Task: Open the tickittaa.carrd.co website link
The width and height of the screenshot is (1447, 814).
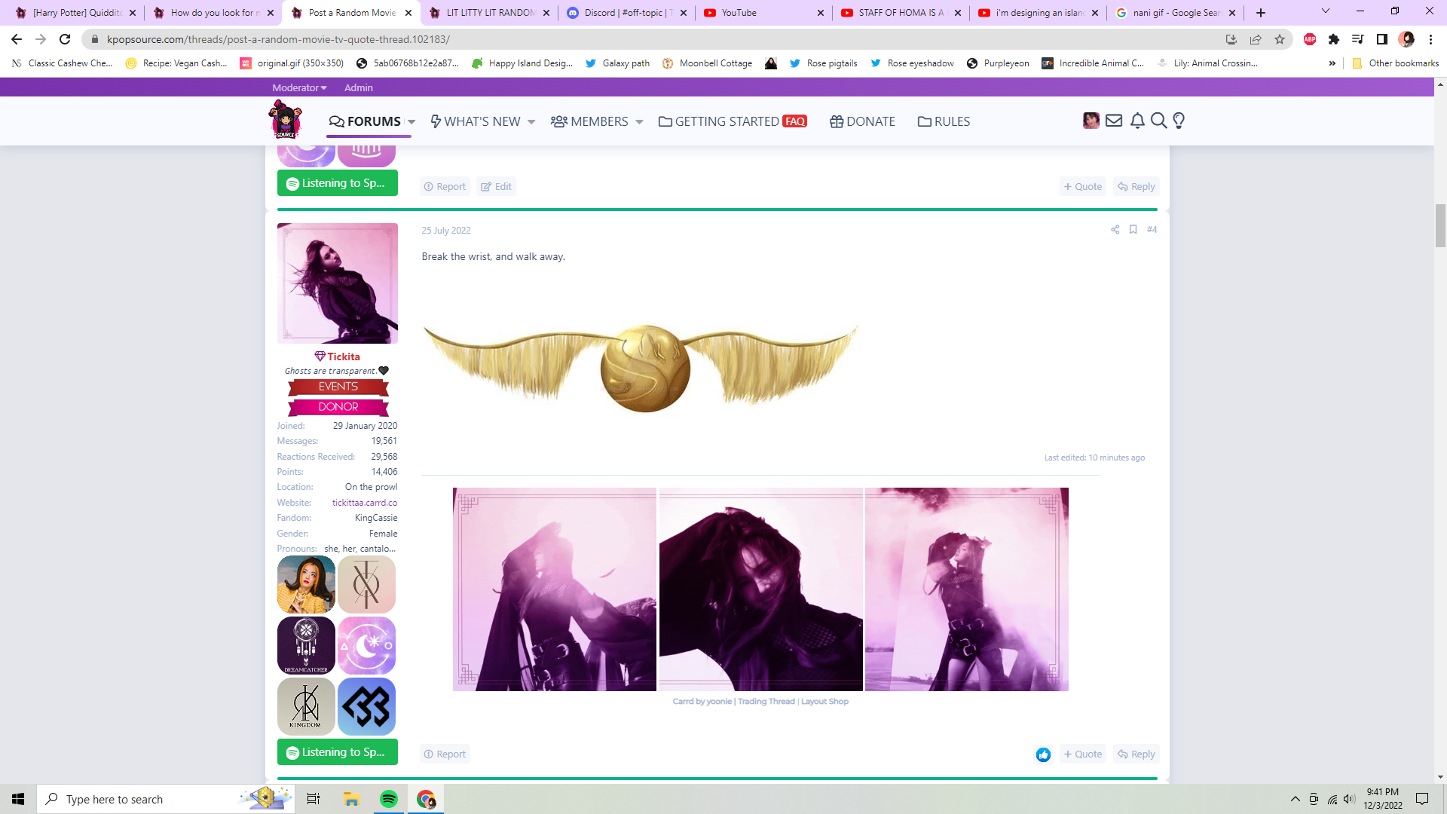Action: pos(365,503)
